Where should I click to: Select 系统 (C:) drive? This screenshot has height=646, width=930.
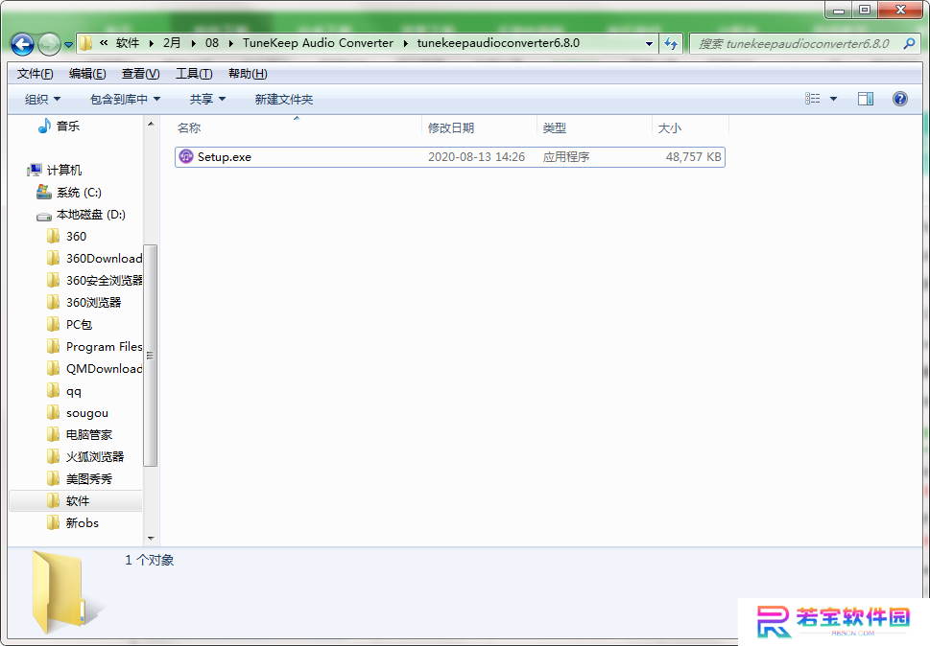click(x=79, y=193)
